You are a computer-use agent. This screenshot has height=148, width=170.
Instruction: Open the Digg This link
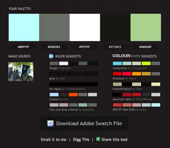81,140
